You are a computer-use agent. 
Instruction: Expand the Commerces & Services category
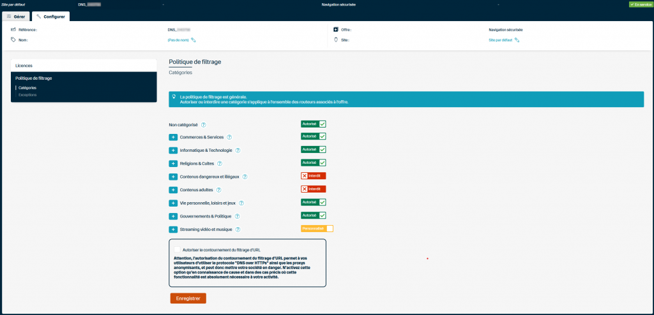[x=173, y=137]
